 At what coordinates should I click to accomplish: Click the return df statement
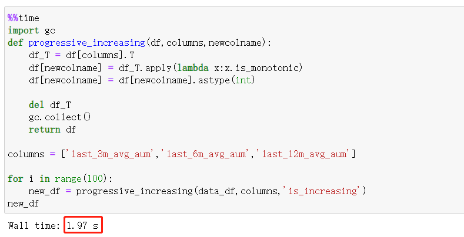coord(52,130)
